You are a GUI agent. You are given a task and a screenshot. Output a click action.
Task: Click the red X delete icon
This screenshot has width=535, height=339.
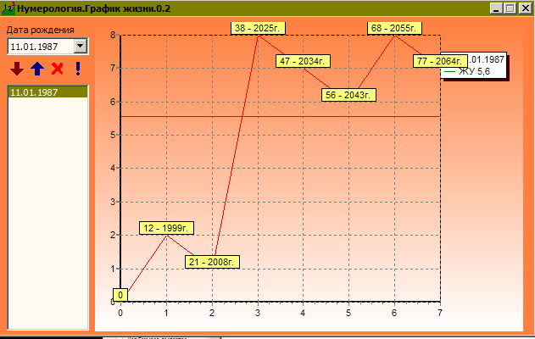(x=58, y=69)
